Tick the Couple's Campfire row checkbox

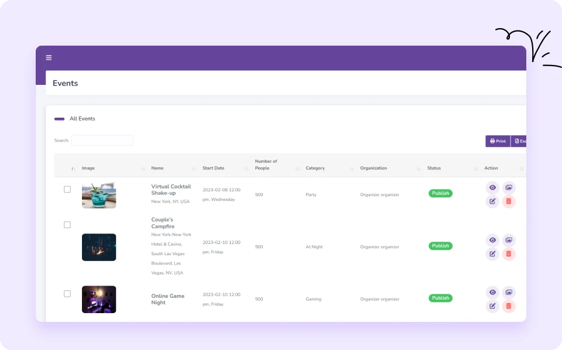pyautogui.click(x=67, y=225)
